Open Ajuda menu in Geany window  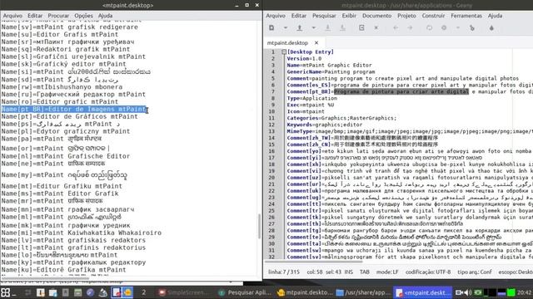tap(495, 16)
